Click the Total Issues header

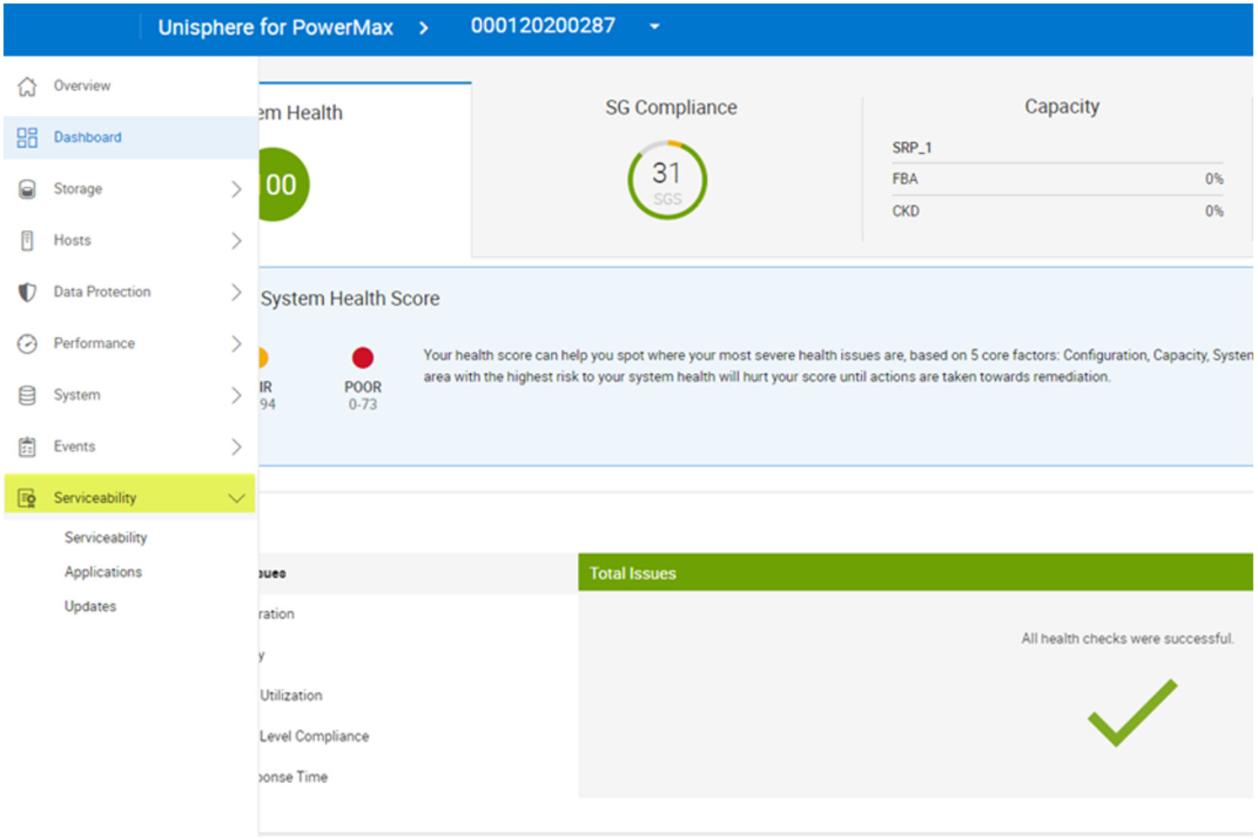coord(915,572)
